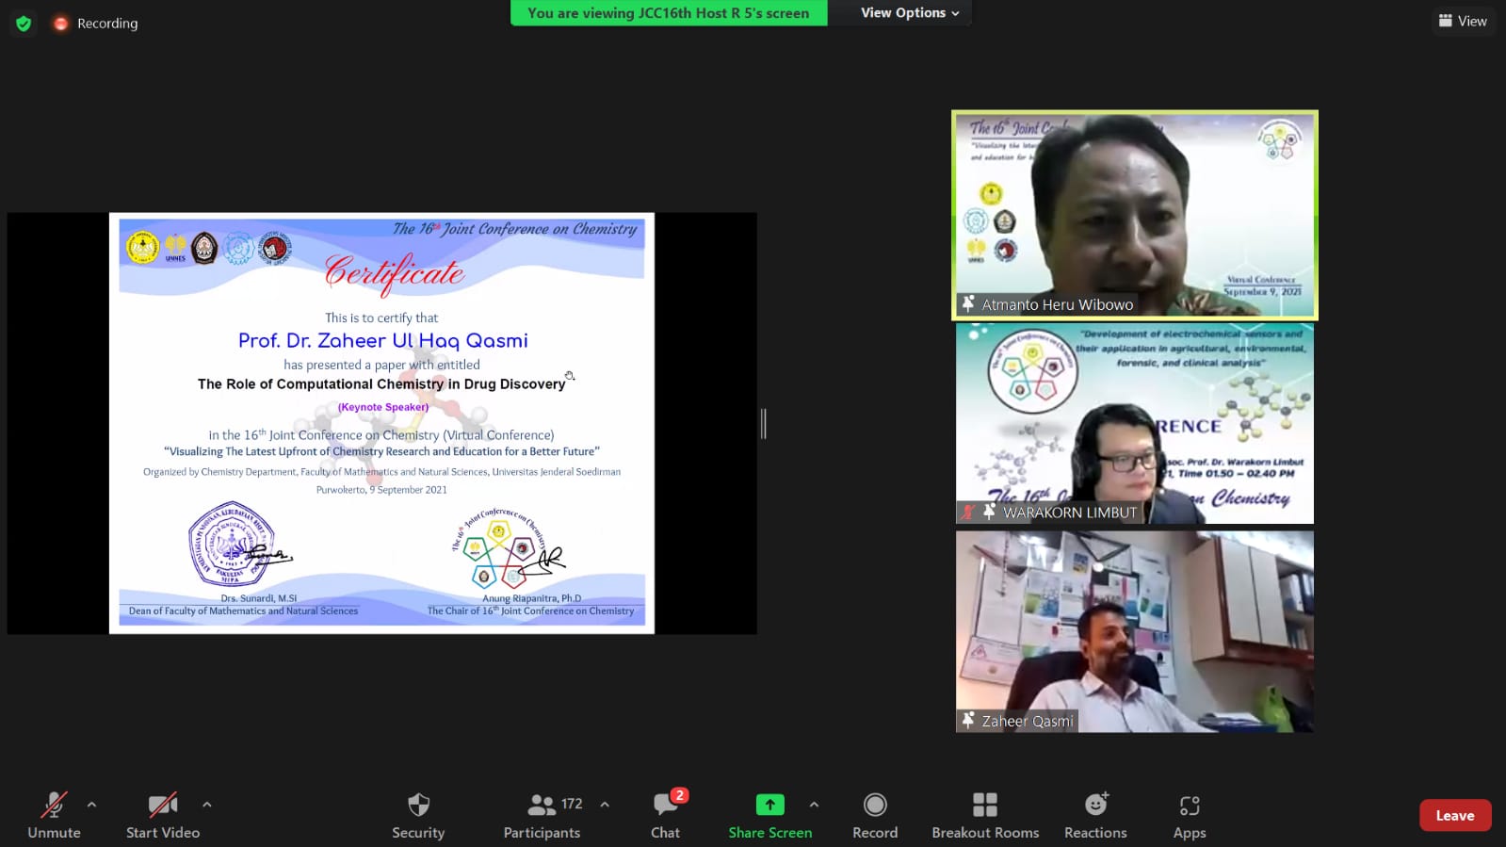This screenshot has height=847, width=1506.
Task: Click the divider handle beside shared screen
Action: coord(764,424)
